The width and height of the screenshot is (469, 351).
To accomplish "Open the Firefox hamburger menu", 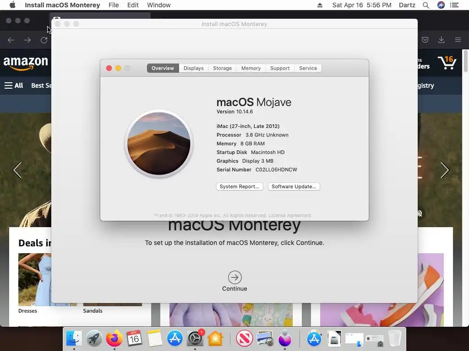I will tap(458, 40).
